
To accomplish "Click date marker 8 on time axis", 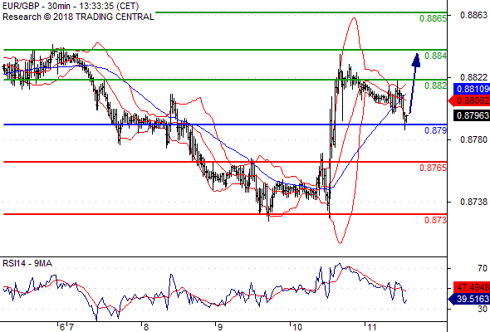I will click(x=145, y=327).
